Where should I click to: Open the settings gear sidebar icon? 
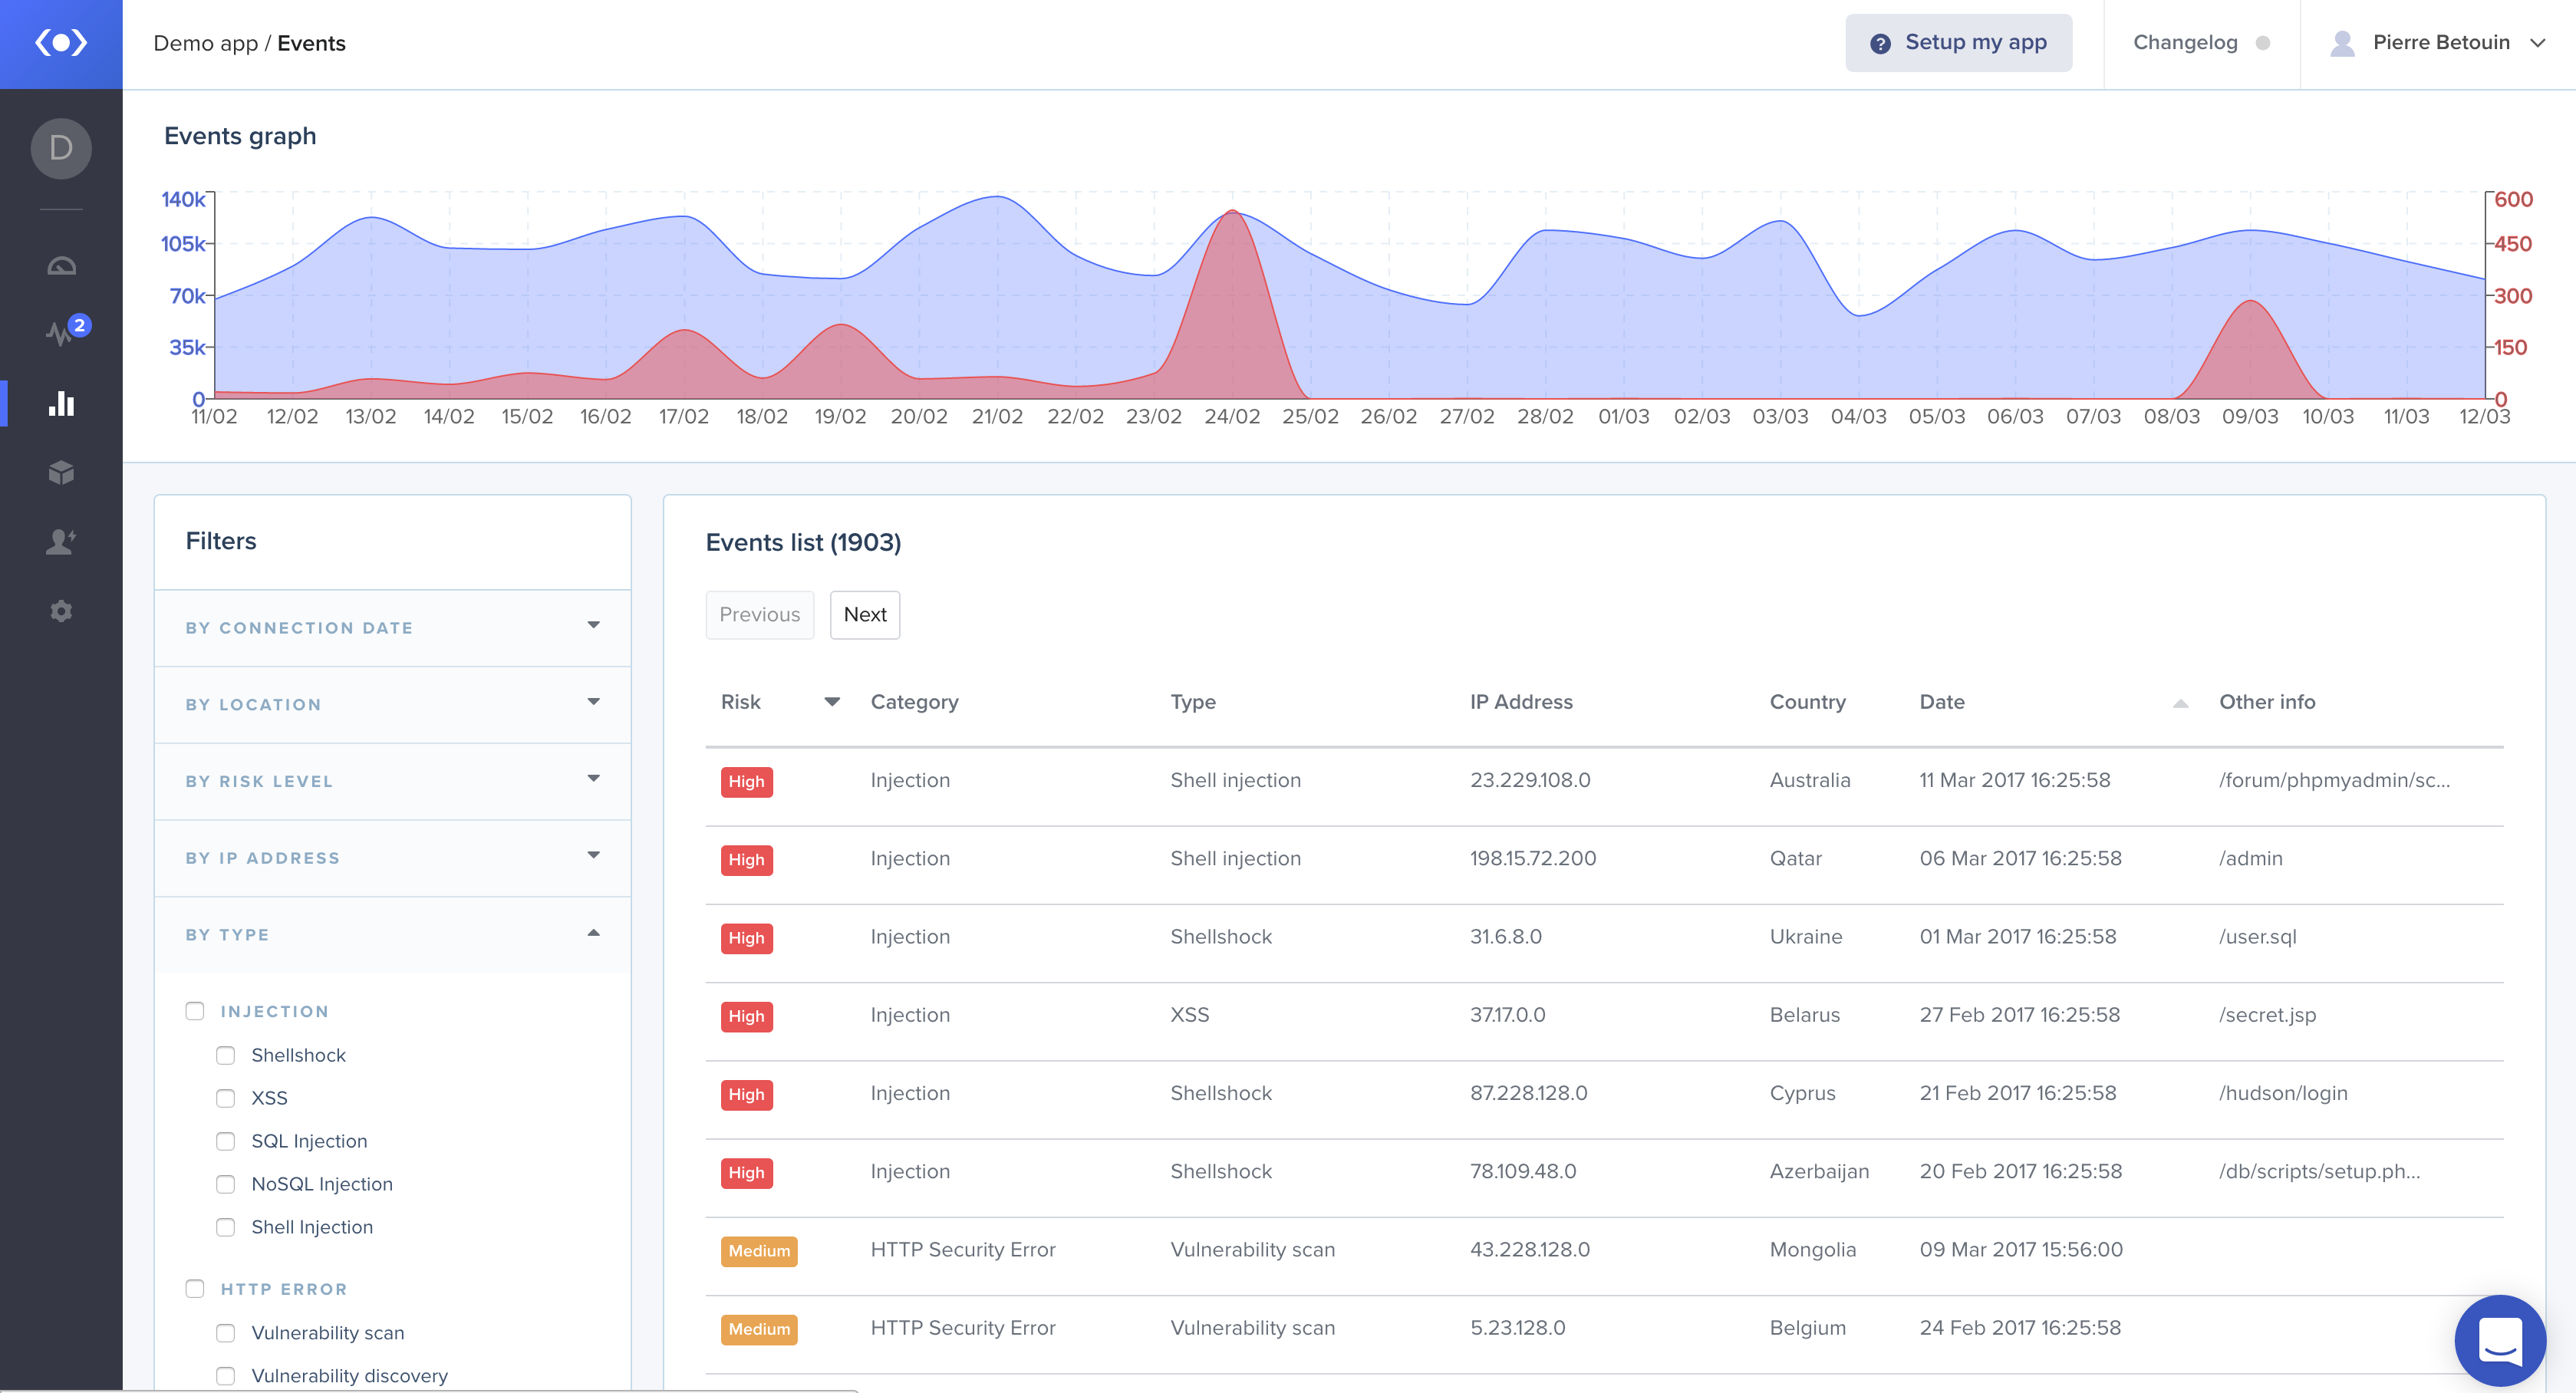61,610
